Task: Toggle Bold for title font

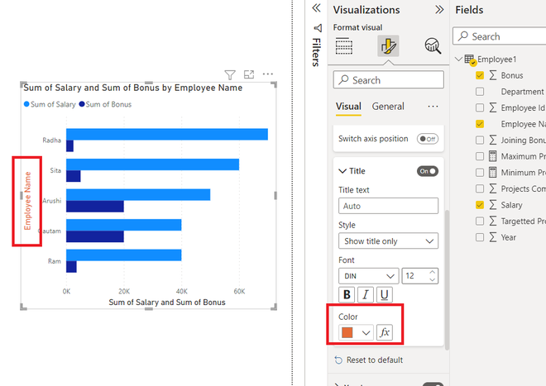Action: click(x=347, y=295)
